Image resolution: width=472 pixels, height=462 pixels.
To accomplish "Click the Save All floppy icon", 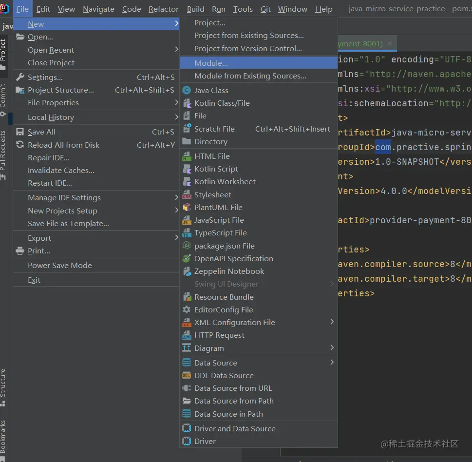I will pos(20,132).
